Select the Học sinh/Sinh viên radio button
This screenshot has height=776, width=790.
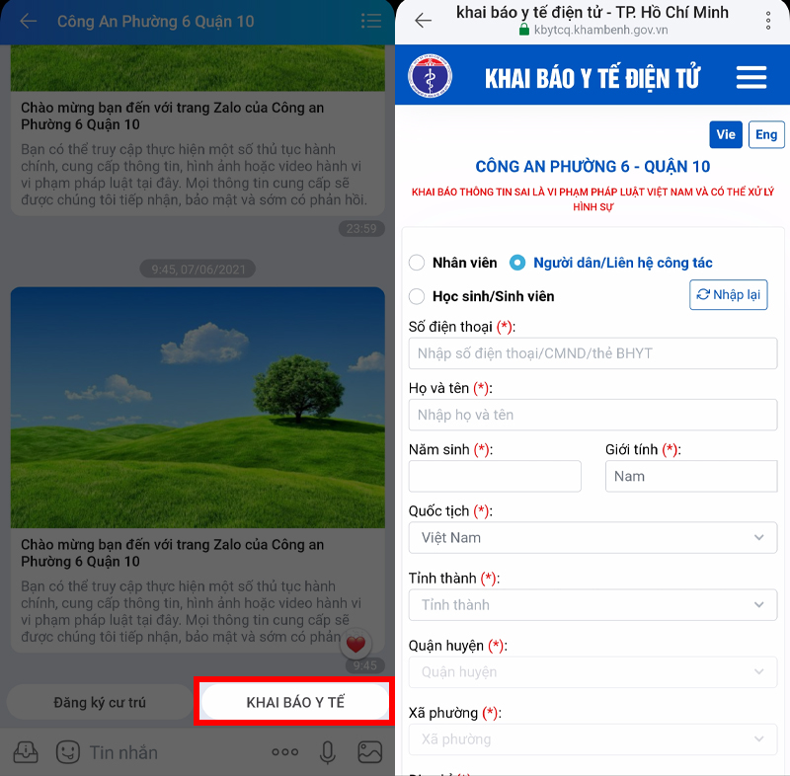coord(417,296)
